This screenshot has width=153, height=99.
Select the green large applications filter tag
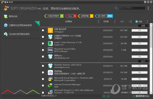click(x=54, y=16)
